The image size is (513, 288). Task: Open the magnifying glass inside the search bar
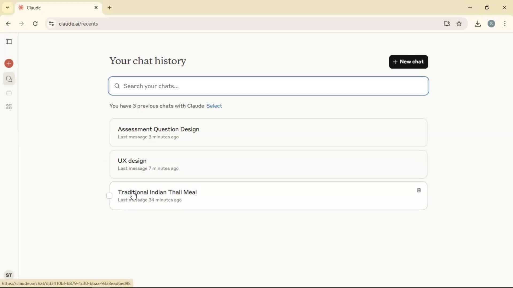click(x=117, y=86)
